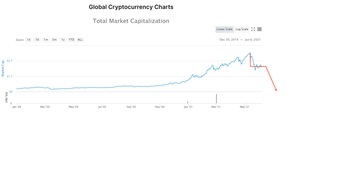Click the small January 2021 volume bar
The width and height of the screenshot is (338, 176).
pyautogui.click(x=188, y=102)
